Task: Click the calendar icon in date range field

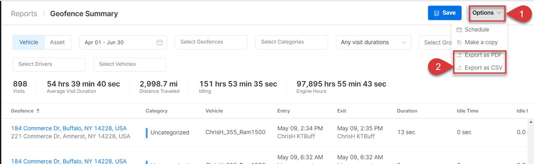Action: (159, 42)
